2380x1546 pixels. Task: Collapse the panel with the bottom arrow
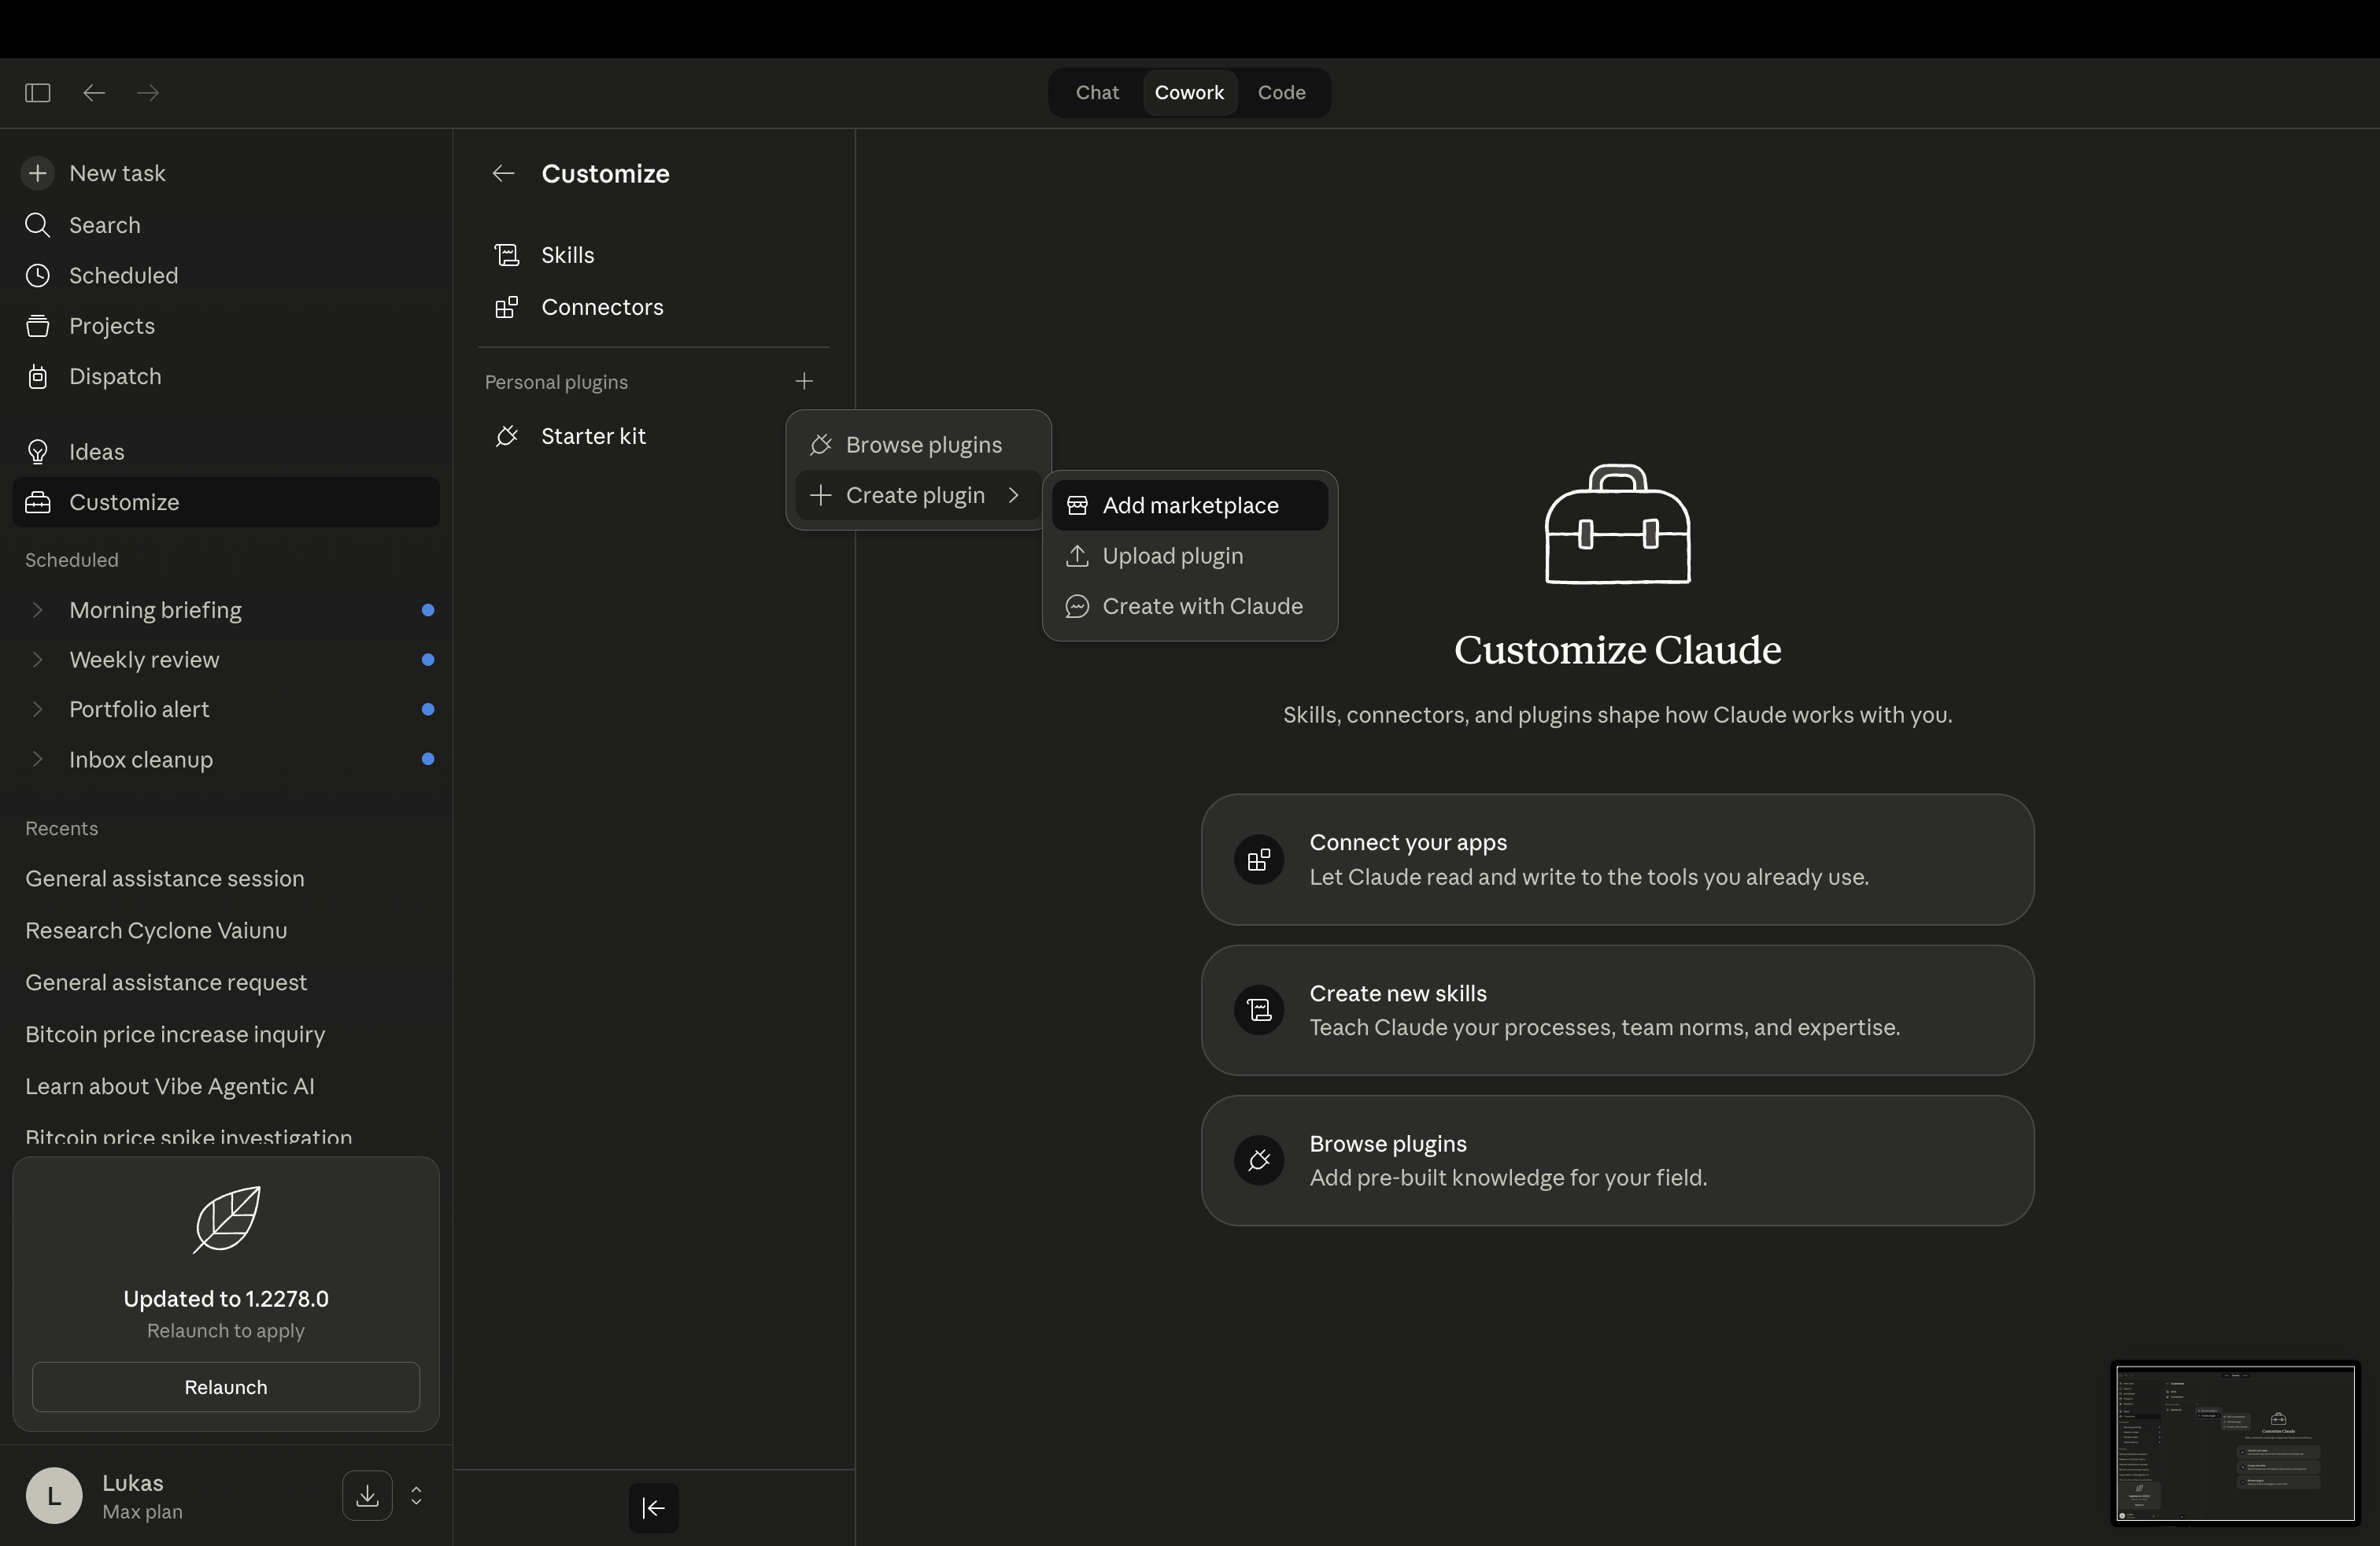[x=653, y=1507]
